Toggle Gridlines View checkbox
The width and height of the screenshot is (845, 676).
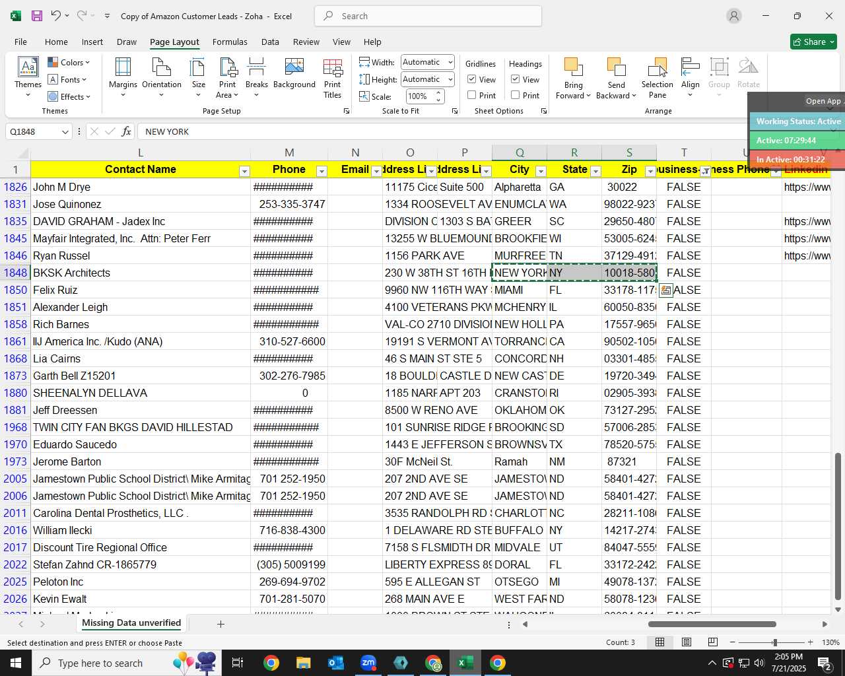[472, 79]
